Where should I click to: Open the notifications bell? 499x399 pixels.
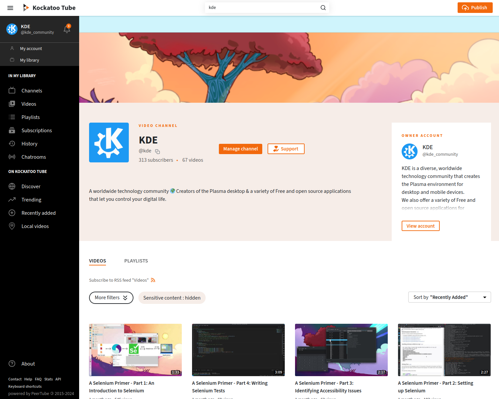tap(67, 29)
